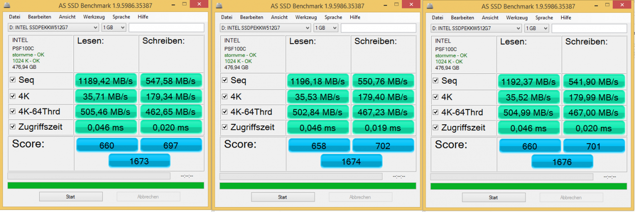Expand INTEL drive dropdown in window scoring 1674
Image resolution: width=635 pixels, height=212 pixels.
[x=265, y=28]
